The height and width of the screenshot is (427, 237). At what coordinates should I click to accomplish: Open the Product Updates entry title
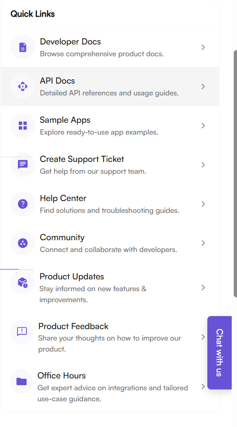(72, 277)
